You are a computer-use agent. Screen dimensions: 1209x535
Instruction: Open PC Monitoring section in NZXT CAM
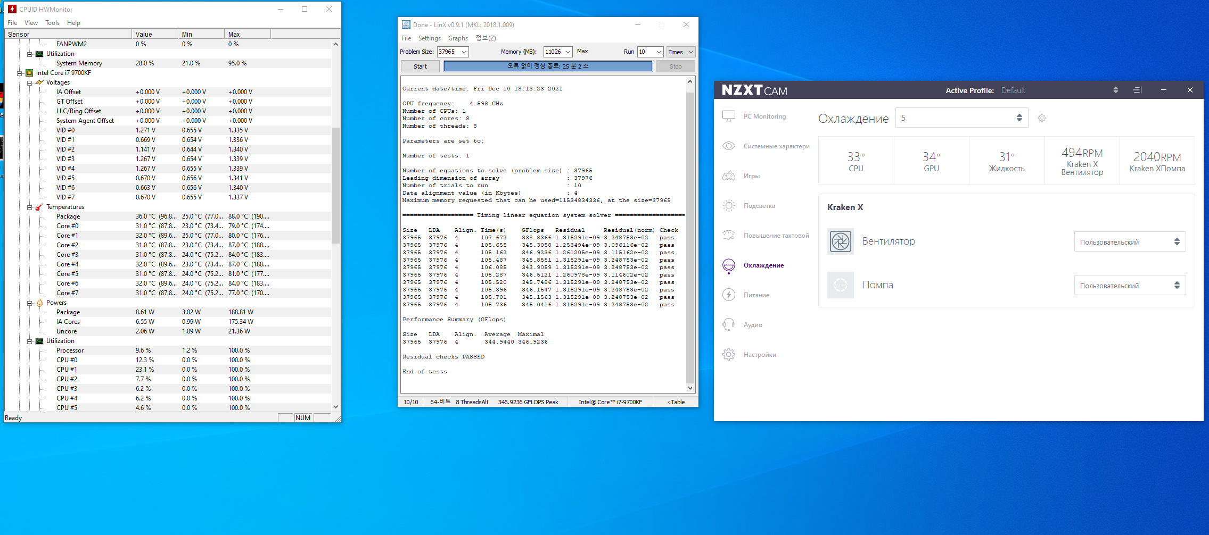[x=764, y=116]
